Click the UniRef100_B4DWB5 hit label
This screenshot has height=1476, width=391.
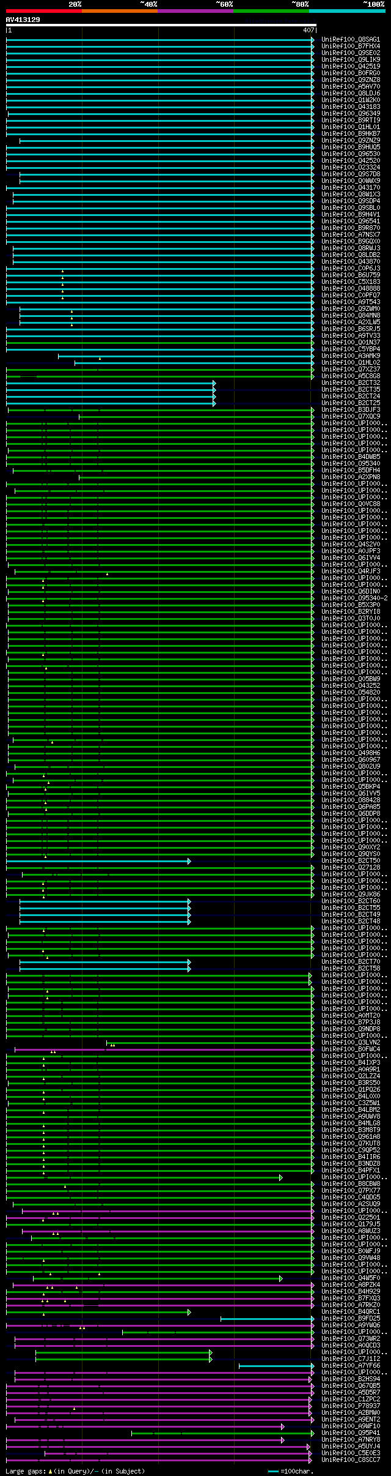[x=351, y=457]
